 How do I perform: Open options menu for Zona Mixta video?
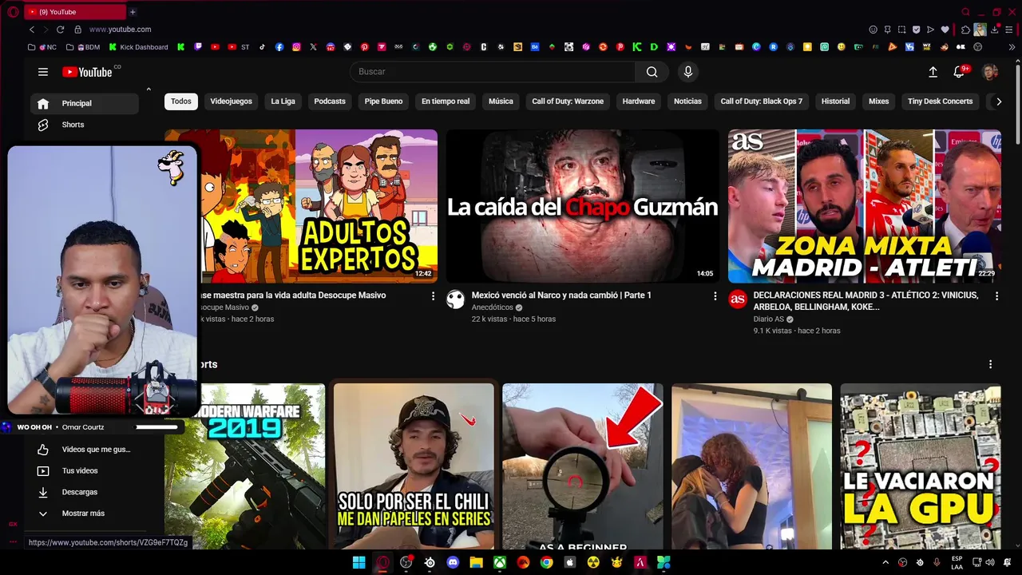coord(996,295)
